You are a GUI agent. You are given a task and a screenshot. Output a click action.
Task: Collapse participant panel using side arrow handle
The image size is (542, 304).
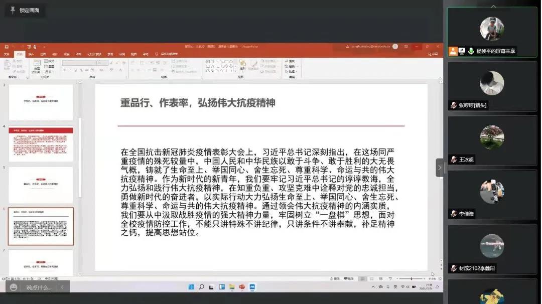click(440, 168)
